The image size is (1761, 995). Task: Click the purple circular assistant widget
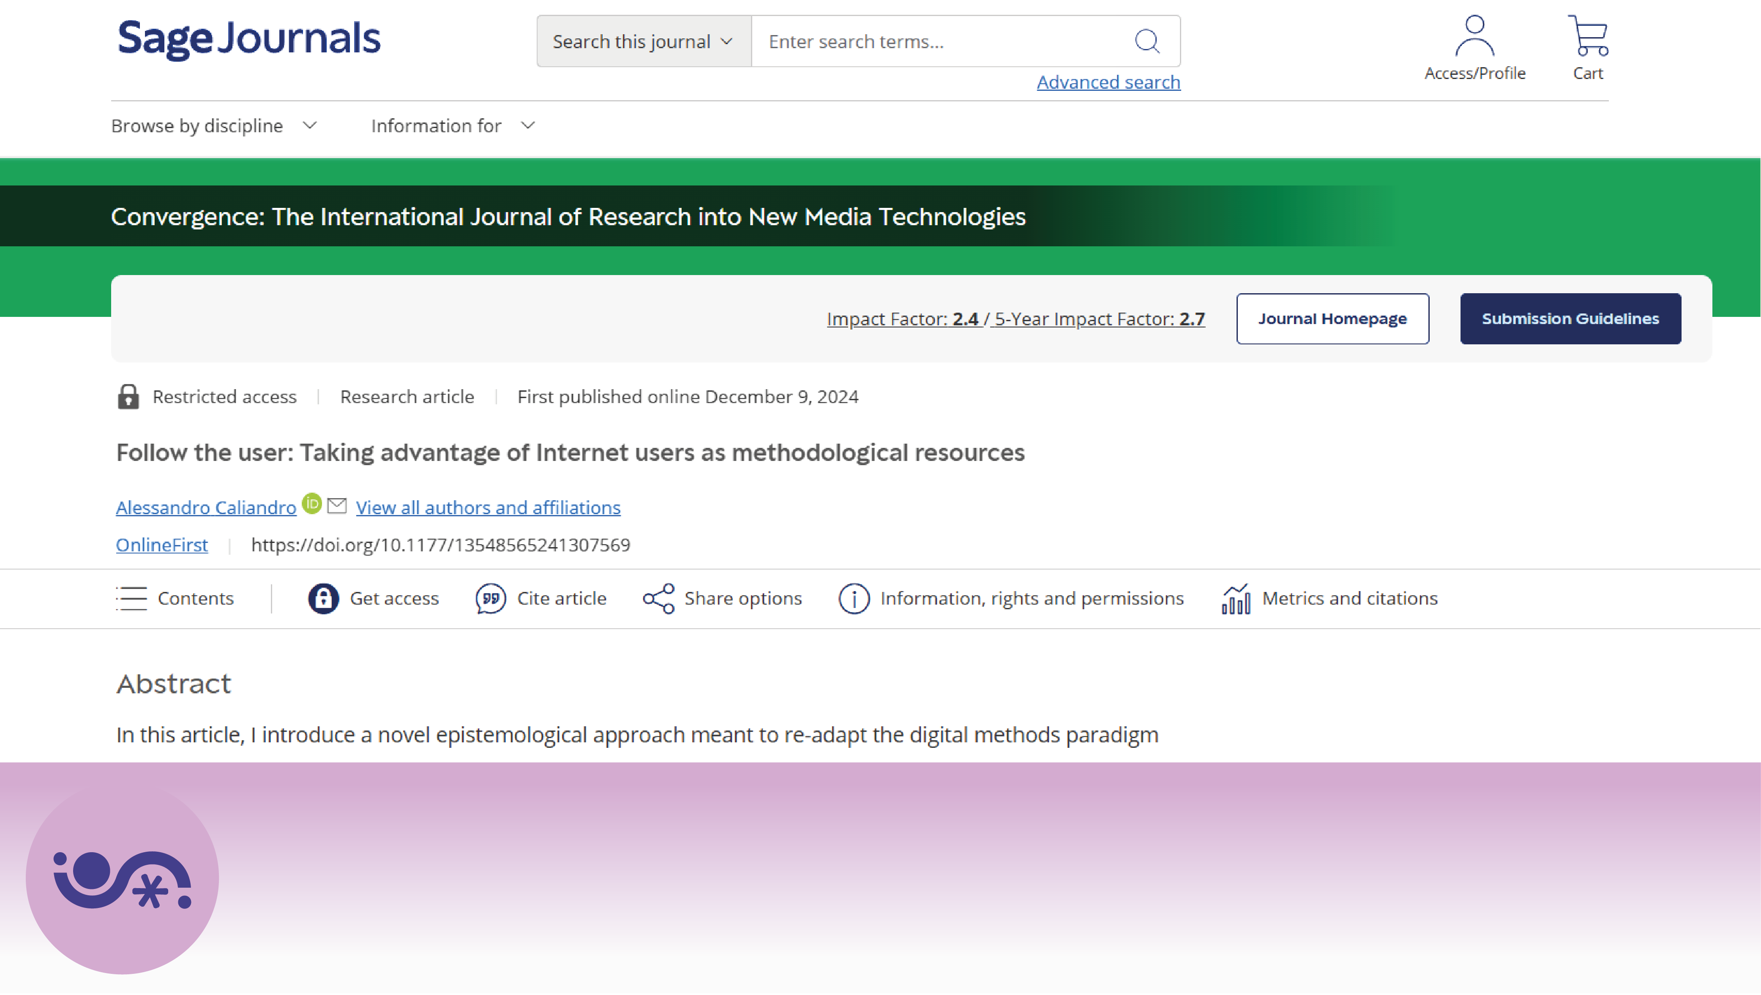click(123, 878)
